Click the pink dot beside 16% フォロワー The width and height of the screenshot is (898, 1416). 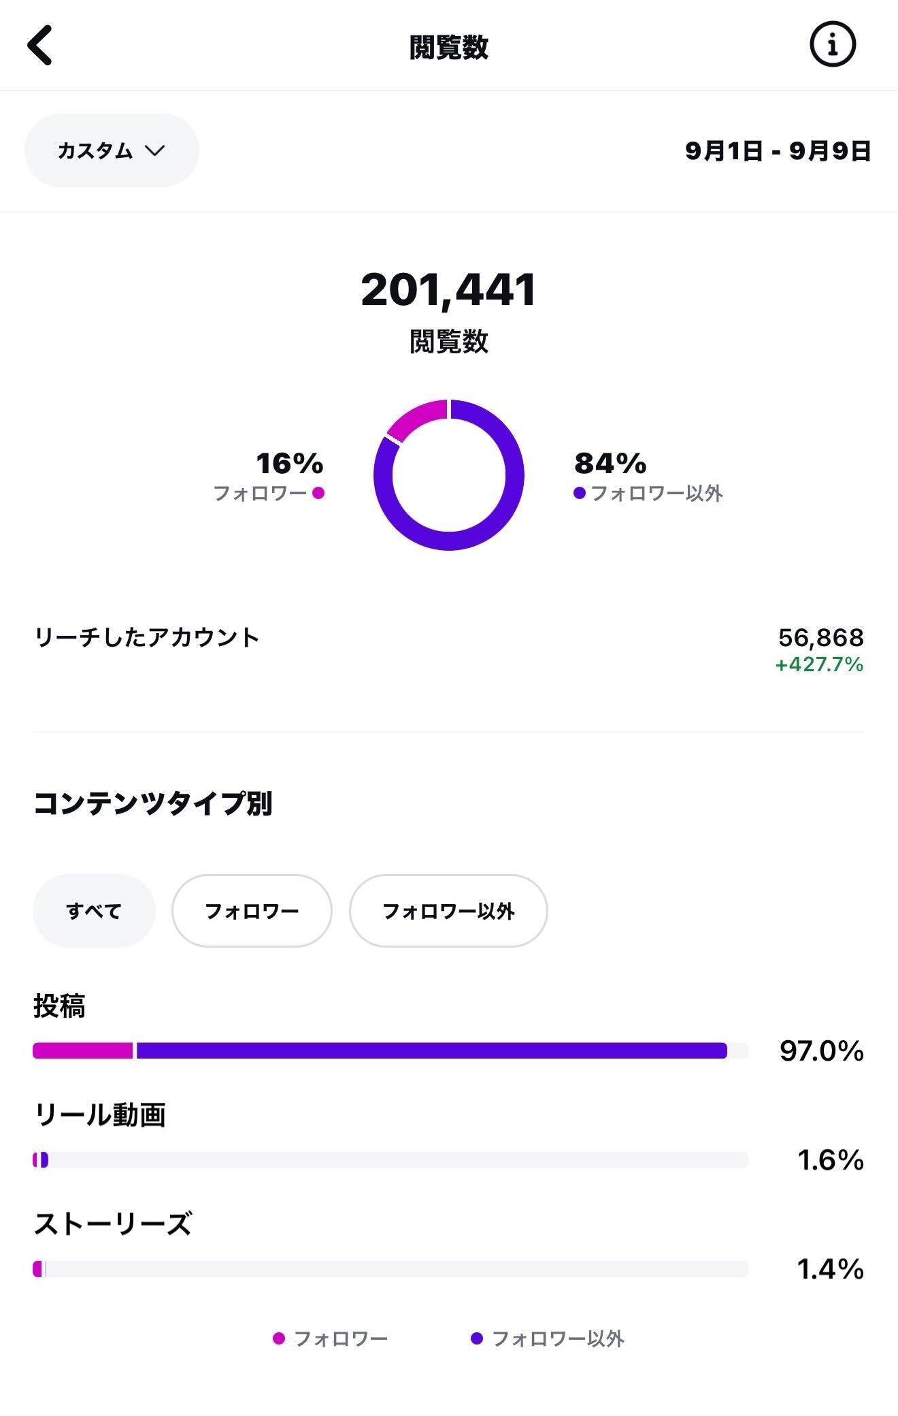pos(318,493)
